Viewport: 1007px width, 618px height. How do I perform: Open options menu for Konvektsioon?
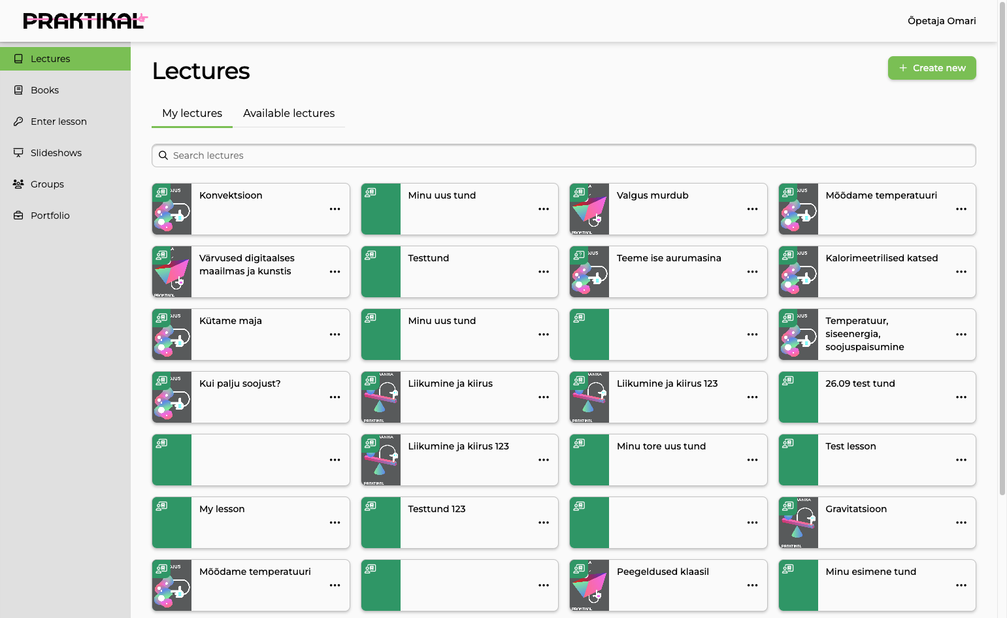(335, 209)
